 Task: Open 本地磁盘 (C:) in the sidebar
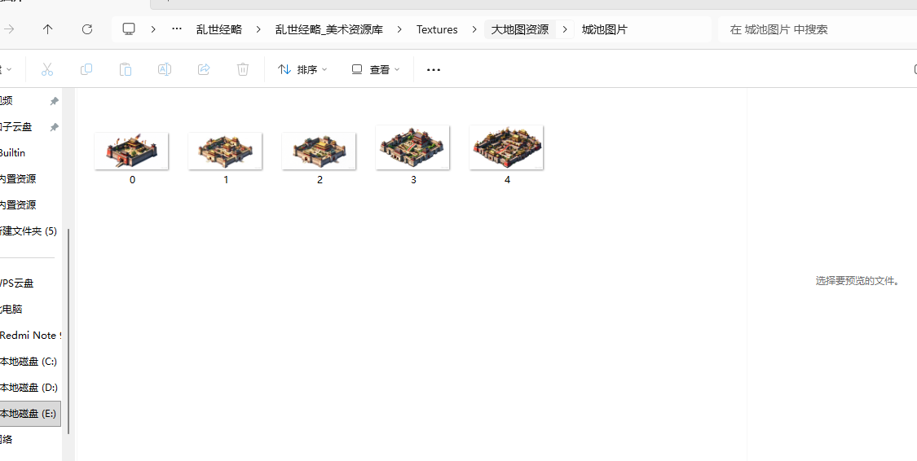coord(30,362)
